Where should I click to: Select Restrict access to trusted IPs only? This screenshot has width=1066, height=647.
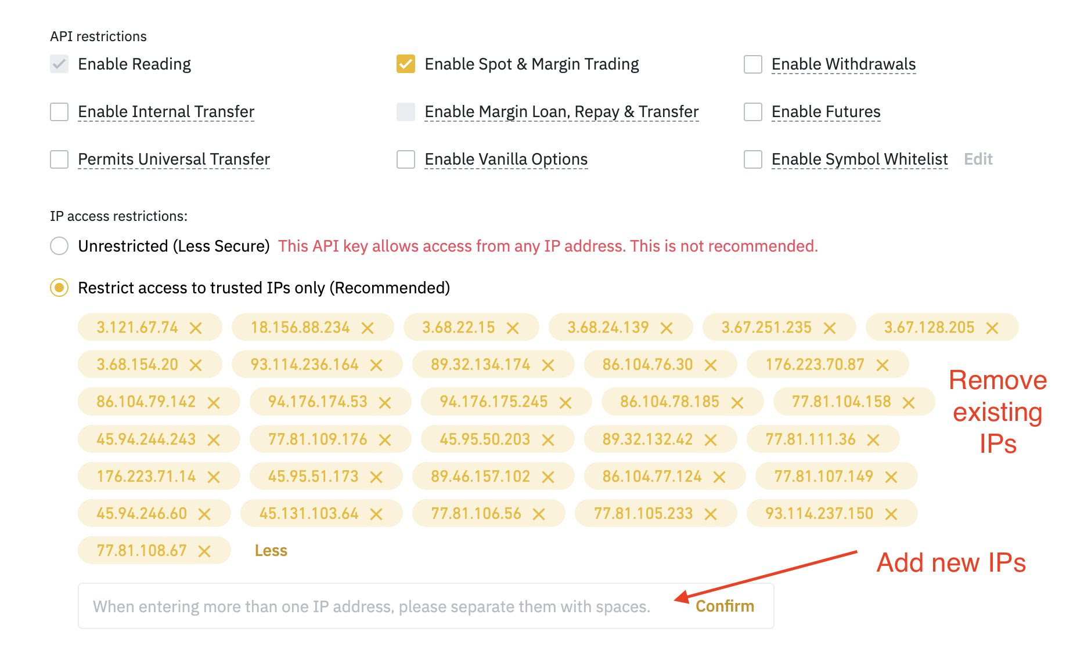pos(59,288)
